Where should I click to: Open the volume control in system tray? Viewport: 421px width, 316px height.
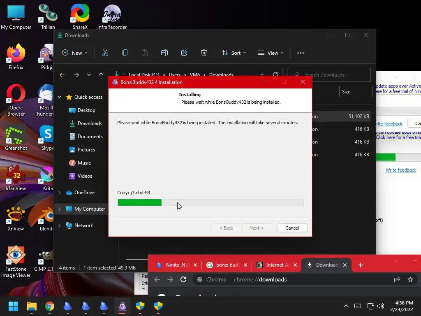coord(381,306)
